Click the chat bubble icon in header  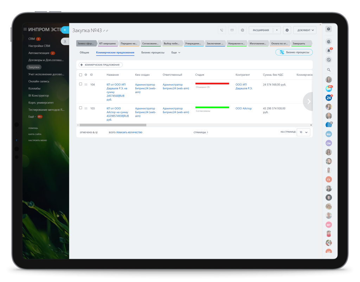[242, 30]
